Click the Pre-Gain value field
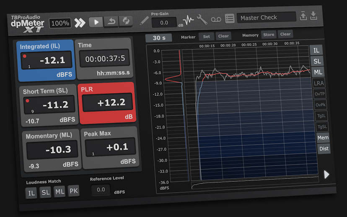The image size is (347, 217). 164,23
